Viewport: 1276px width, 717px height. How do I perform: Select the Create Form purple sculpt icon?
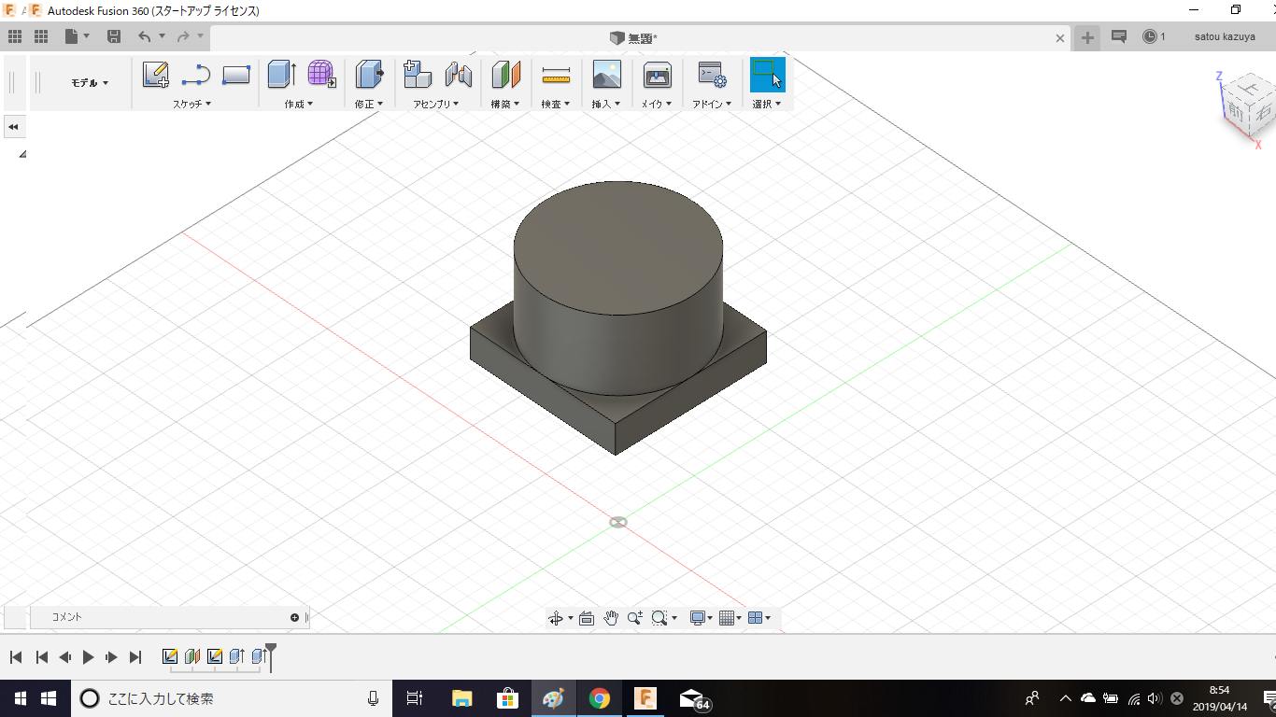322,75
